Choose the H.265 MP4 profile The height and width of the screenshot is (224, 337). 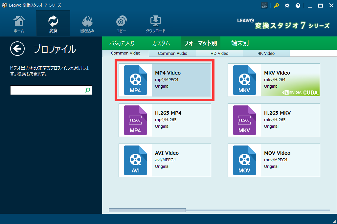tap(165, 120)
